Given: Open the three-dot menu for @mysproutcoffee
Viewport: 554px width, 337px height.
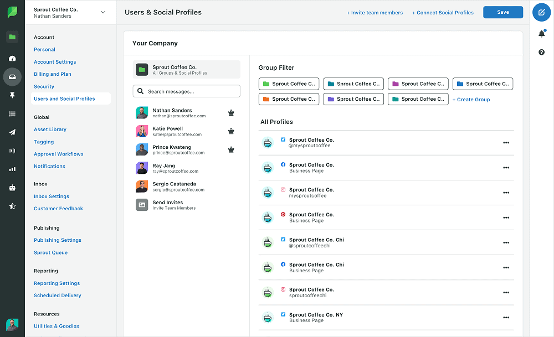Looking at the screenshot, I should point(506,143).
